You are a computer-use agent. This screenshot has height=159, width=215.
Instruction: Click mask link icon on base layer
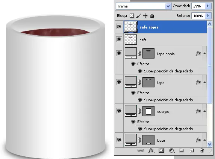click(139, 140)
